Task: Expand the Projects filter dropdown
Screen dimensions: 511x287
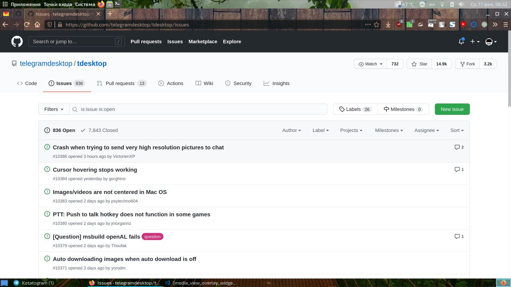Action: (351, 130)
